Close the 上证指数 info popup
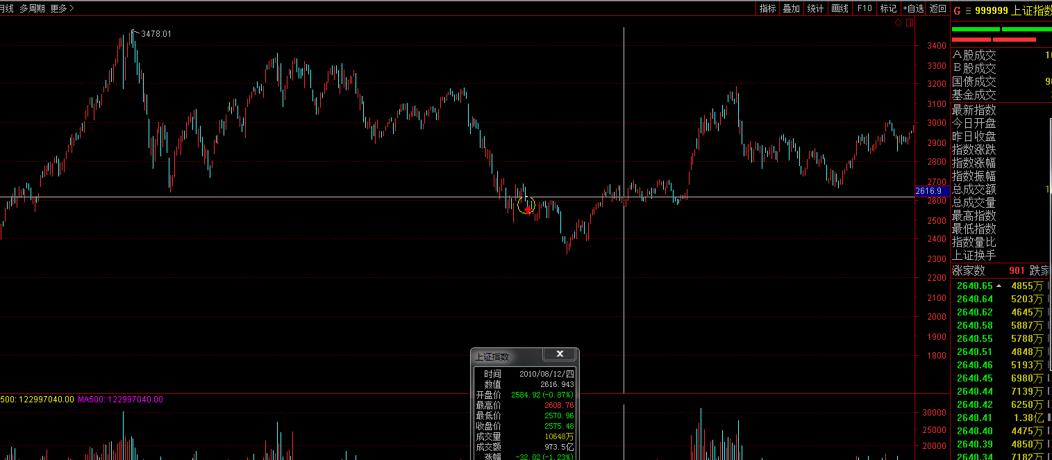1052x460 pixels. [559, 354]
